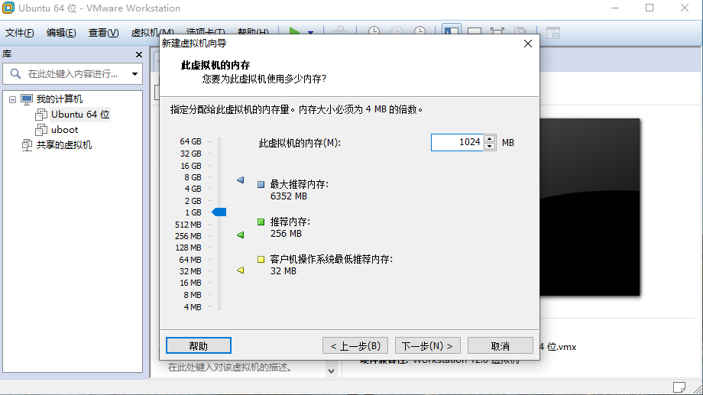Click the take snapshot clock icon
This screenshot has height=395, width=703.
374,31
